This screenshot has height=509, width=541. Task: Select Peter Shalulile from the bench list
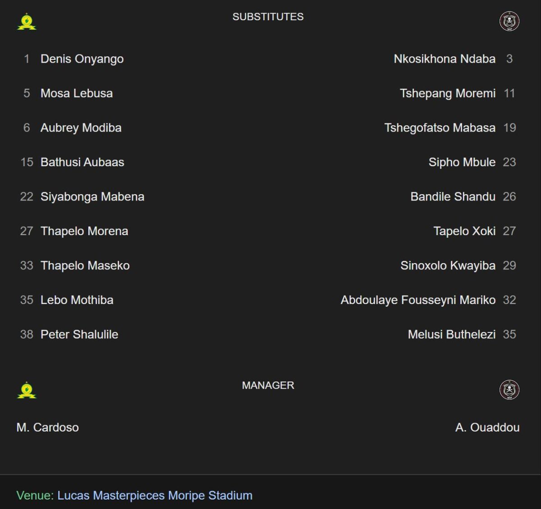[x=79, y=334]
